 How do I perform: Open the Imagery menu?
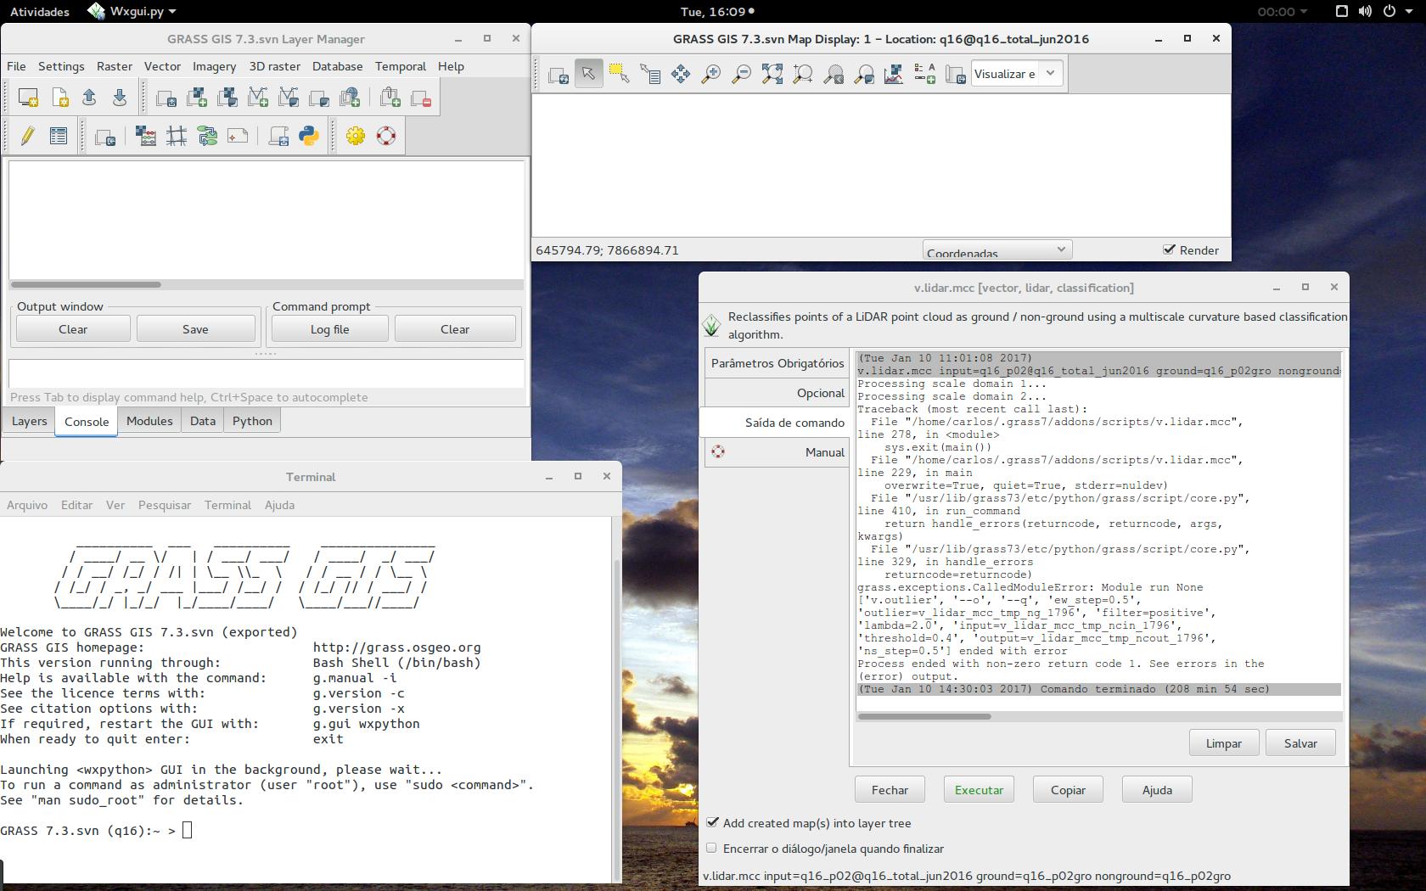214,66
